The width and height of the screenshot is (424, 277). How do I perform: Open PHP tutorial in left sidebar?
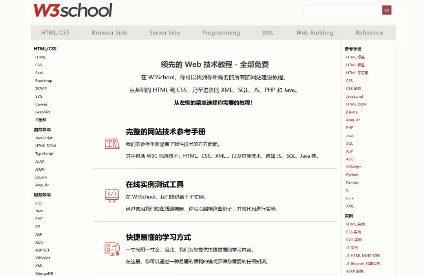[38, 219]
